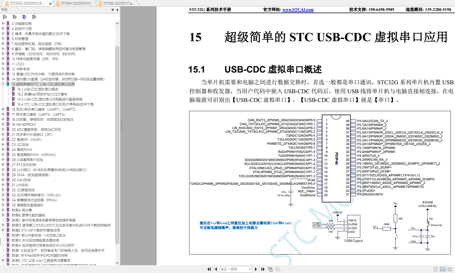Click the bookmarks scrollbar down arrow
This screenshot has height=273, width=455.
[x=117, y=263]
